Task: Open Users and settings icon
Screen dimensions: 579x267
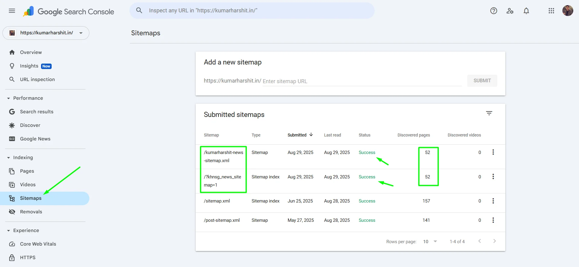Action: 510,11
